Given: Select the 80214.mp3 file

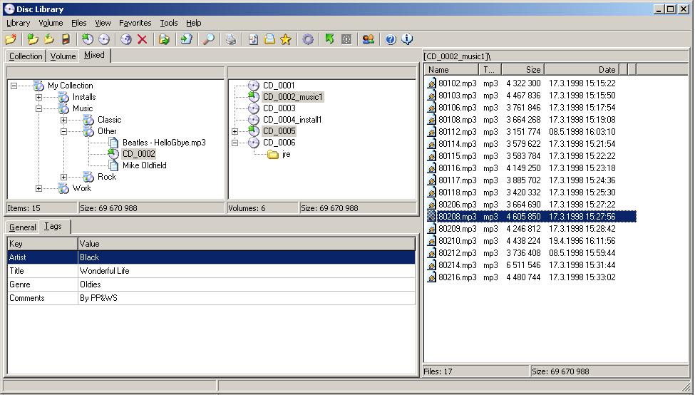Looking at the screenshot, I should 457,265.
